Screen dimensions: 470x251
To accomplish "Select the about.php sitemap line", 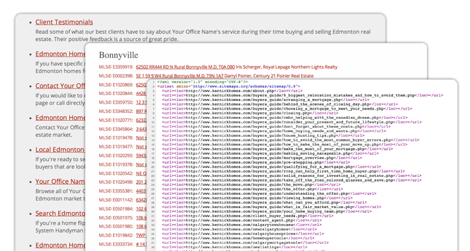I will [232, 90].
